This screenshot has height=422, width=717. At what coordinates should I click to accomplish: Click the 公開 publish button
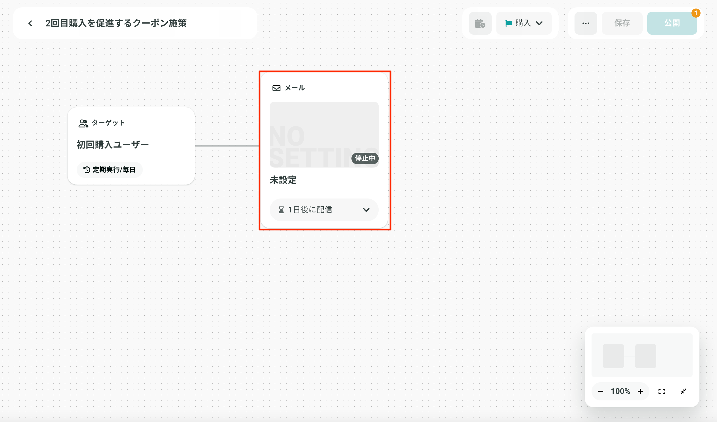[x=672, y=23]
